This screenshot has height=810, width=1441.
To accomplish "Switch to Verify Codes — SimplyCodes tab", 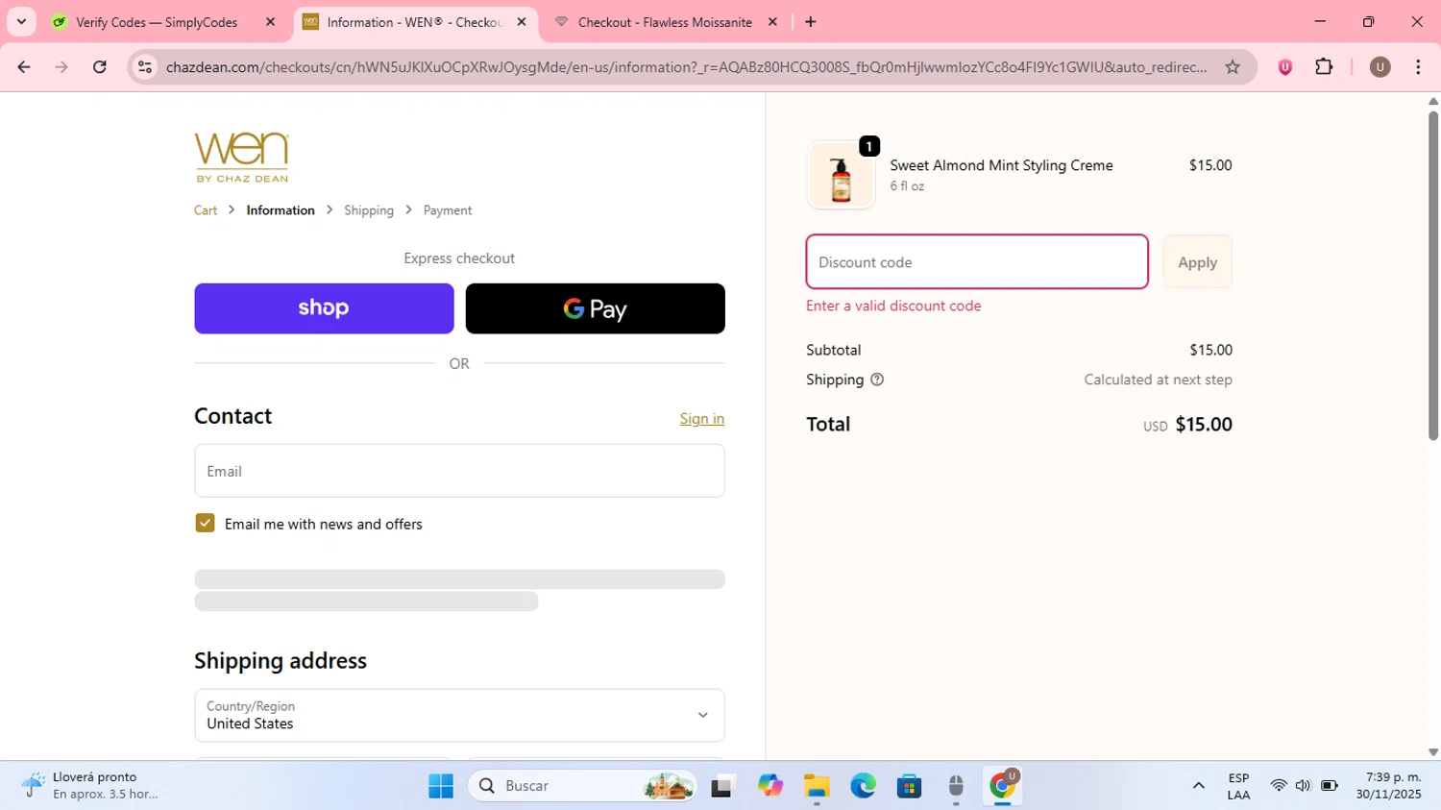I will coord(157,22).
